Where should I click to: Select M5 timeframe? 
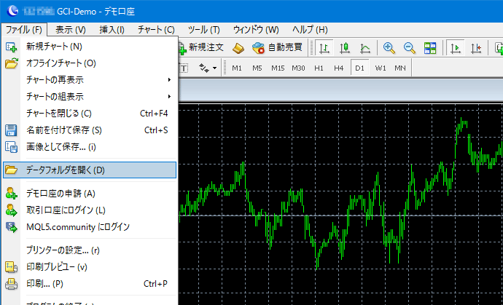(x=257, y=68)
